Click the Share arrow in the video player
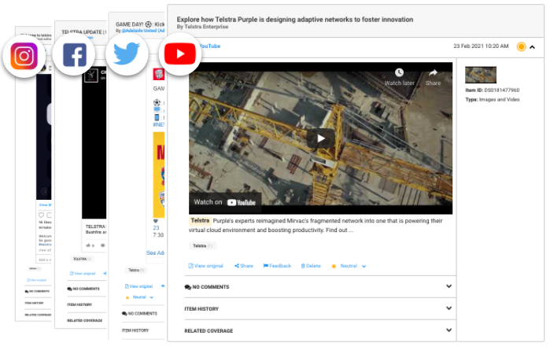Image resolution: width=554 pixels, height=354 pixels. 433,73
